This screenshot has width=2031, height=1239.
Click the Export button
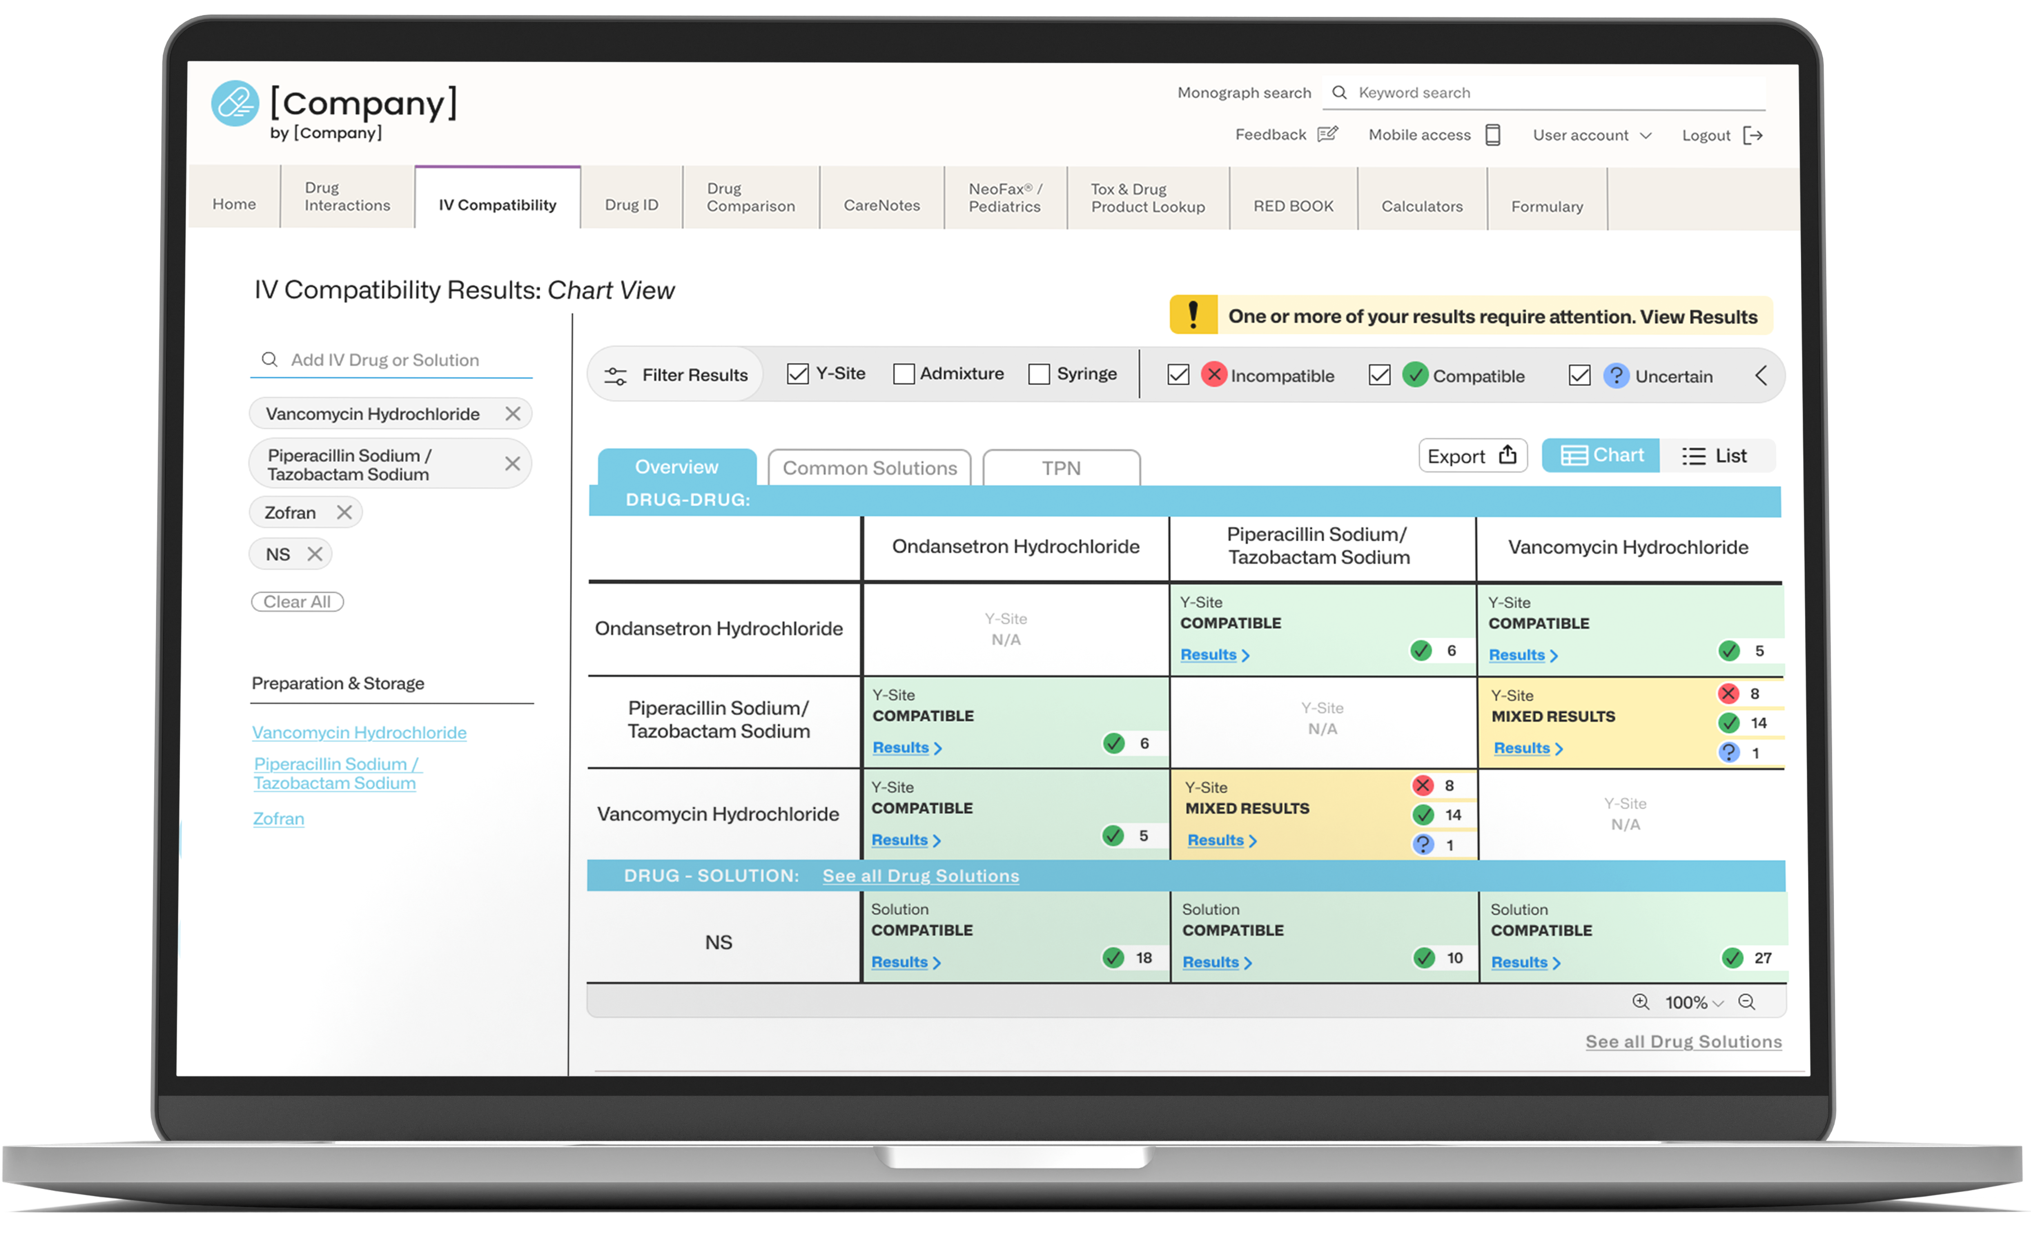[x=1472, y=456]
